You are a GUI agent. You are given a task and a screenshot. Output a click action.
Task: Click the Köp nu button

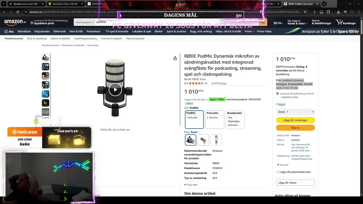296,128
